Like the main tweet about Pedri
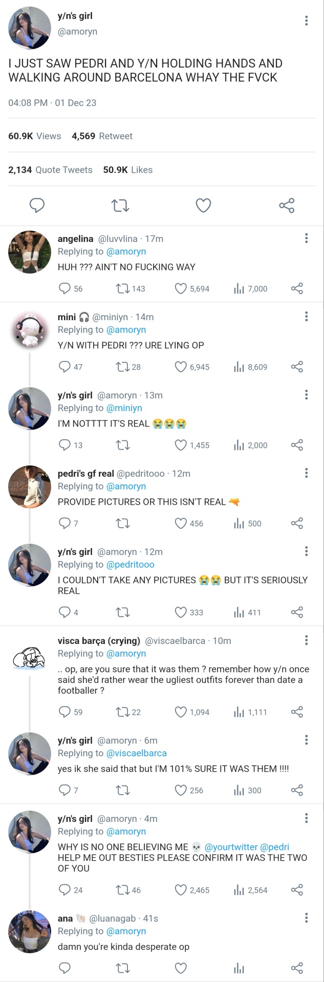This screenshot has height=982, width=324. coord(203,206)
